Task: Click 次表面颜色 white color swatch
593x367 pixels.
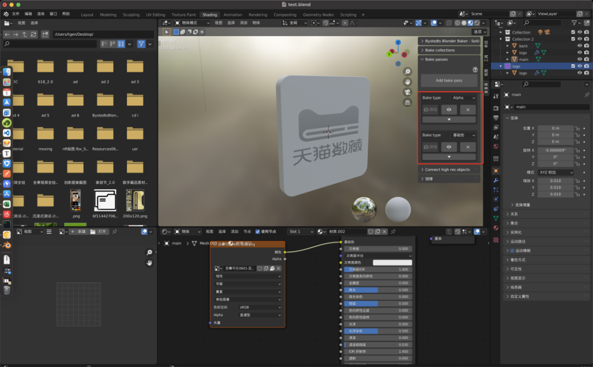Action: (x=392, y=263)
